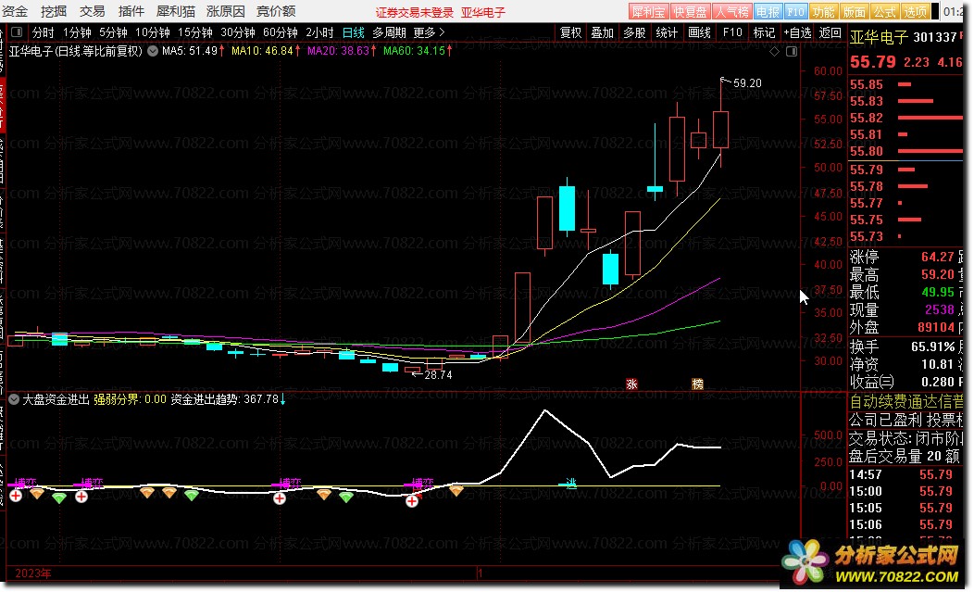Viewport: 974px width, 592px height.
Task: Click the 多股 multi-stock tool
Action: click(634, 32)
